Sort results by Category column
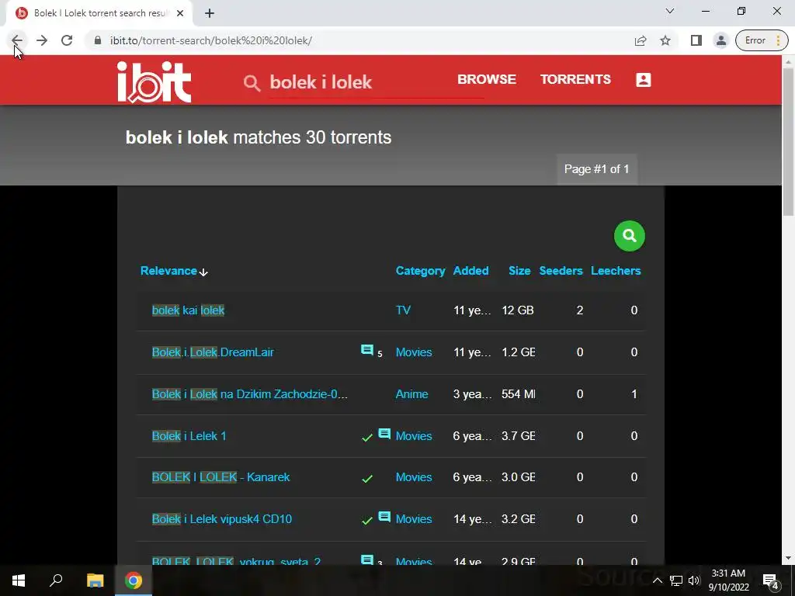 pos(420,271)
